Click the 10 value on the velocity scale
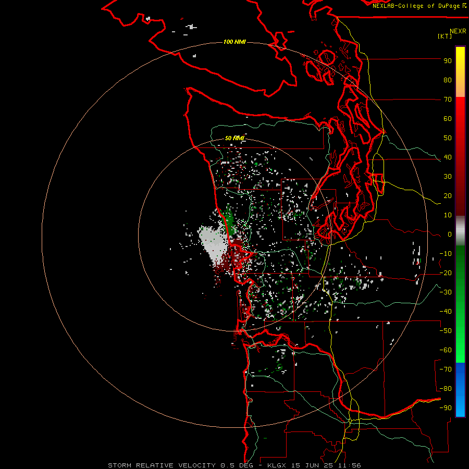The width and height of the screenshot is (469, 469). 448,215
